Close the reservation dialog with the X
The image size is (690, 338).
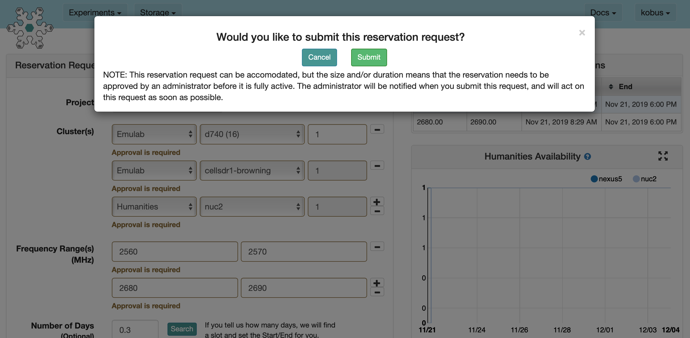coord(582,33)
